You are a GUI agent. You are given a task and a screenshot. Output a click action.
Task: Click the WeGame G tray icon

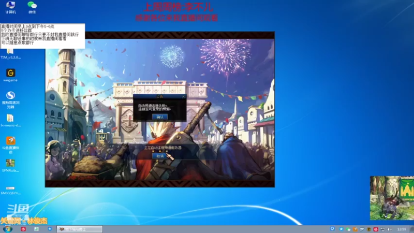click(369, 229)
